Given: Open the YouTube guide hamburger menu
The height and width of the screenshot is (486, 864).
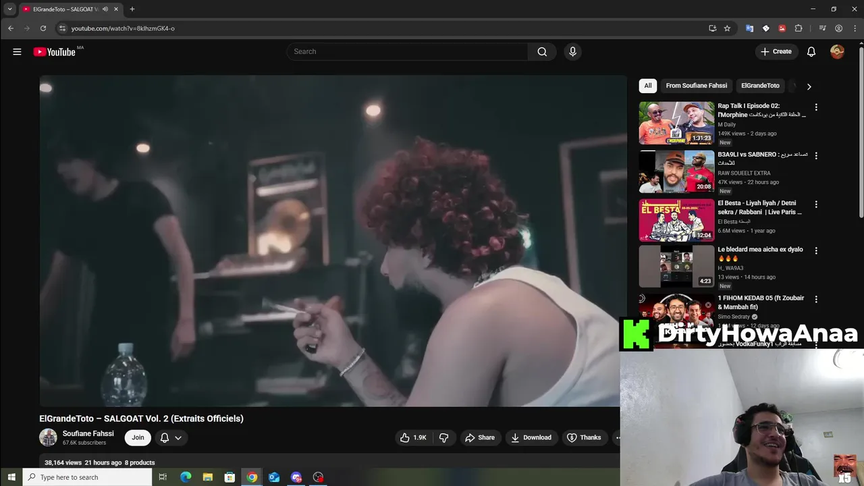Looking at the screenshot, I should 17,51.
